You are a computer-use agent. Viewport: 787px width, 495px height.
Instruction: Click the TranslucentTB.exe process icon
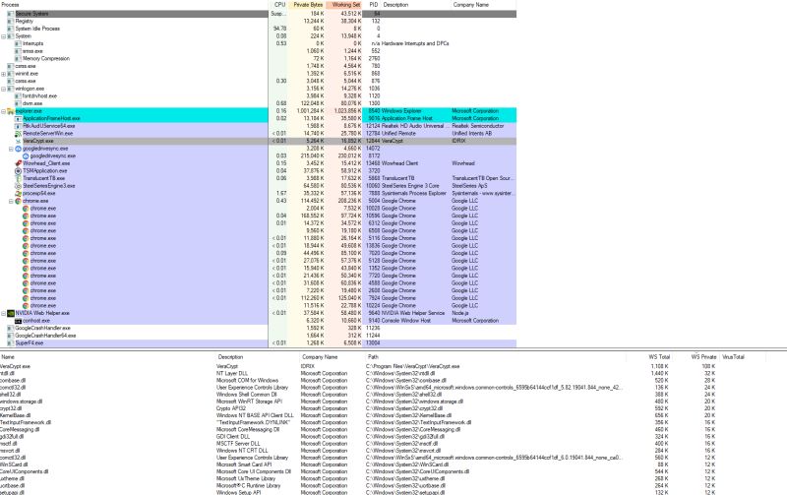click(18, 178)
